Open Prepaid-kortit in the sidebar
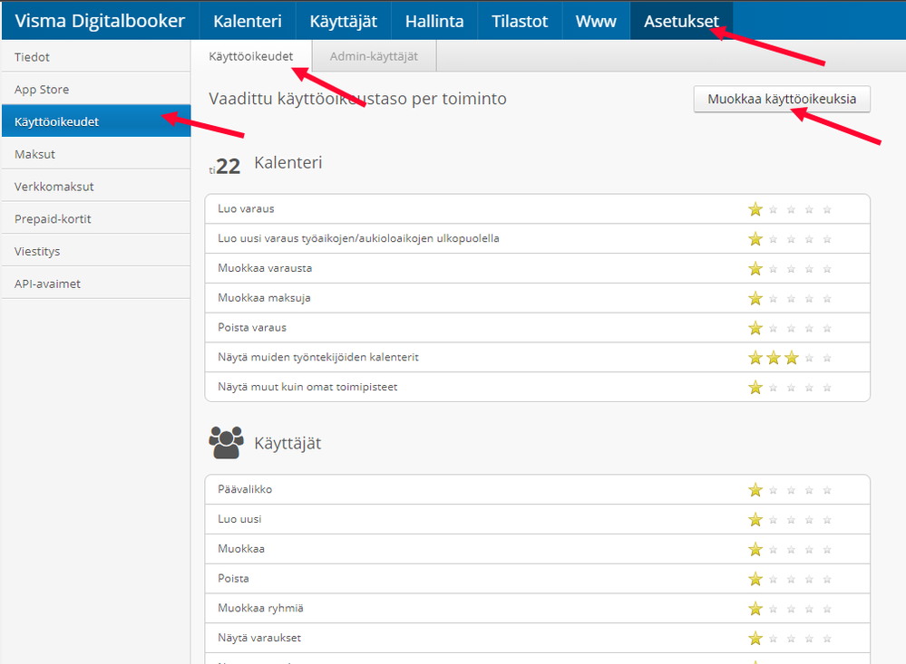The image size is (906, 664). coord(96,218)
